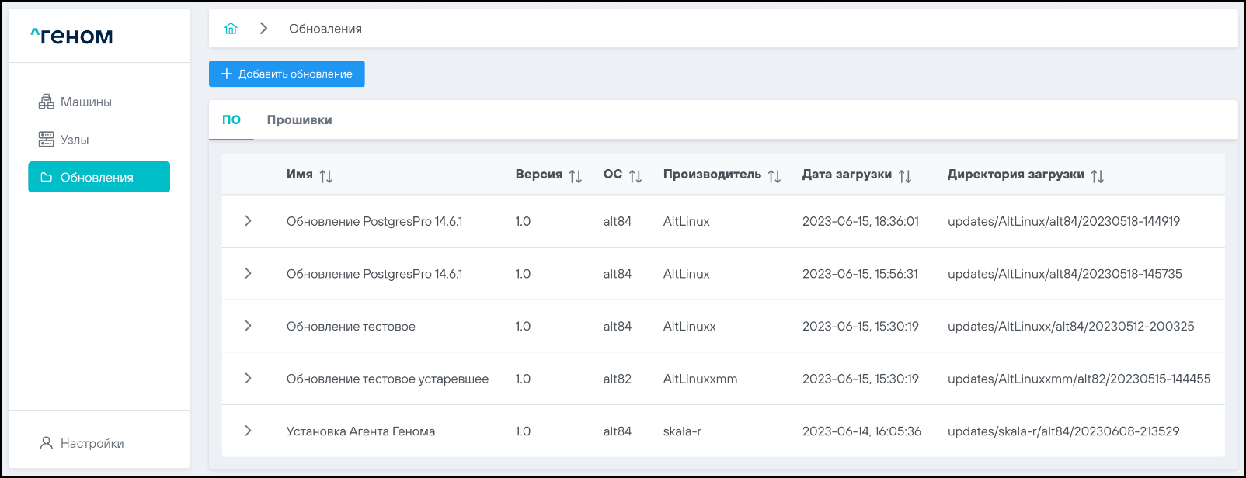1246x478 pixels.
Task: Expand the Обновление тестовое row
Action: [248, 326]
